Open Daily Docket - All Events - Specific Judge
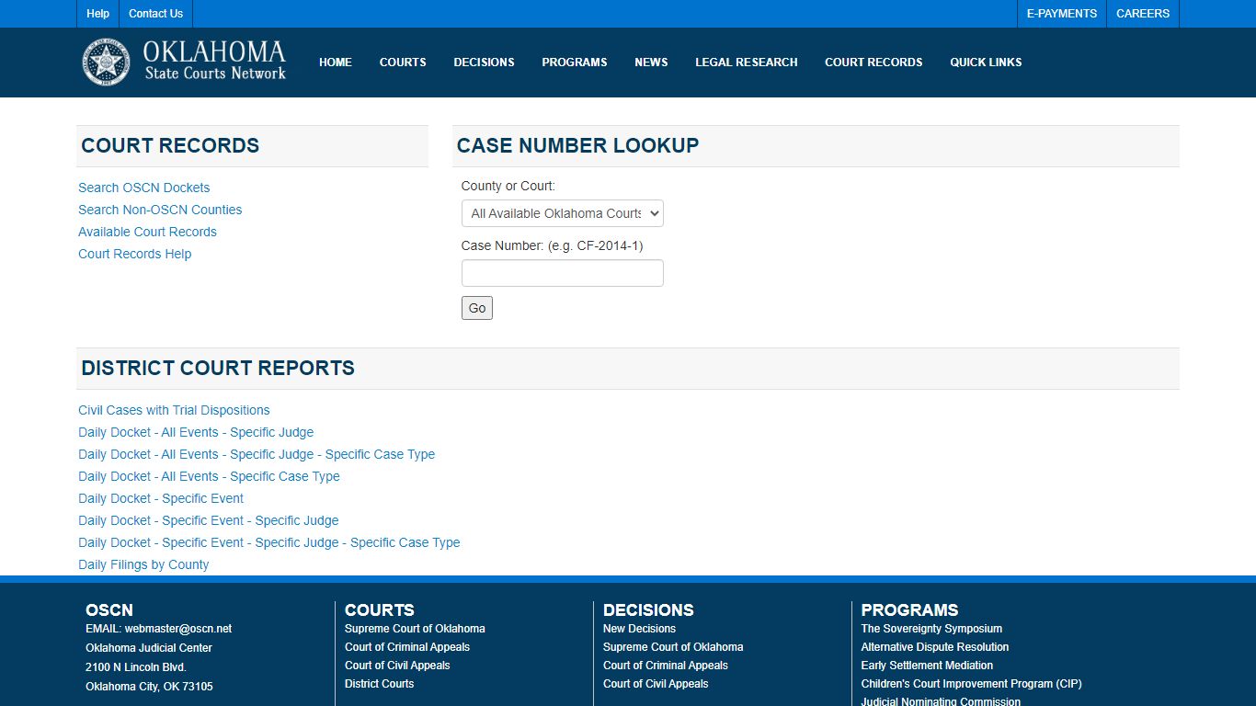The image size is (1256, 706). pyautogui.click(x=196, y=432)
